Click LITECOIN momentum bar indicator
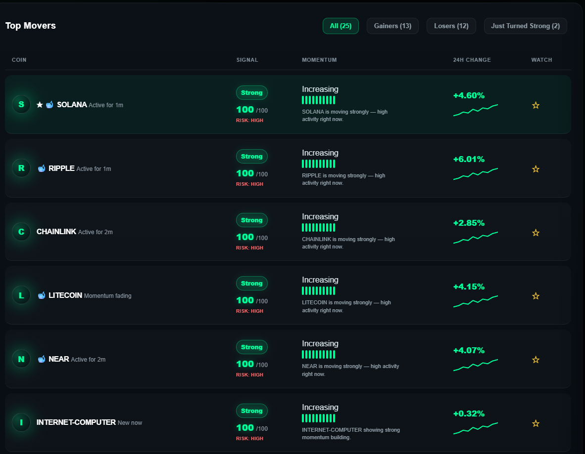585x454 pixels. [x=319, y=291]
